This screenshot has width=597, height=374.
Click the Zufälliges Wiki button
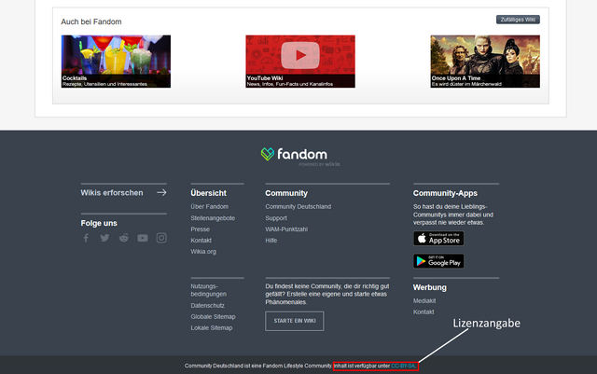tap(518, 20)
